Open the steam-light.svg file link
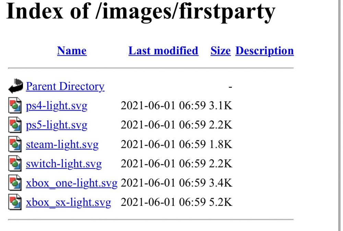Screen dimensions: 343x231 (62, 144)
